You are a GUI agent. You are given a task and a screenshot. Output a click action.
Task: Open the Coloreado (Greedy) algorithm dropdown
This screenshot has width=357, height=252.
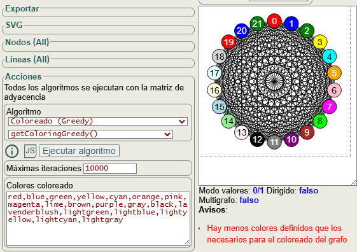pyautogui.click(x=98, y=122)
